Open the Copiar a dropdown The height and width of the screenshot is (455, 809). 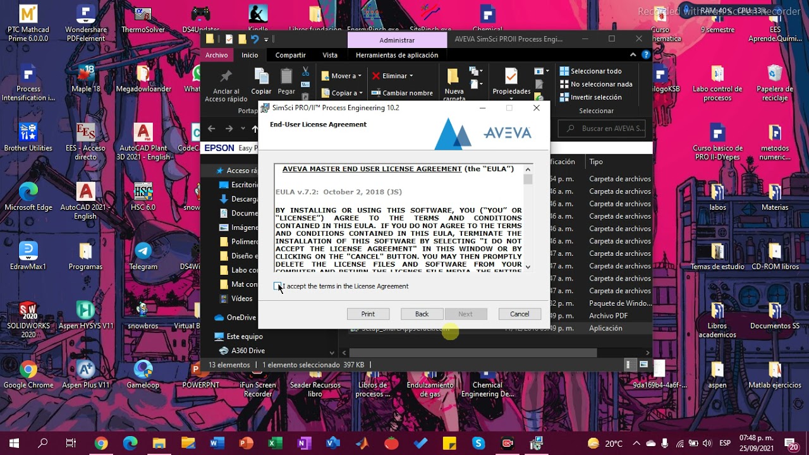pos(341,93)
